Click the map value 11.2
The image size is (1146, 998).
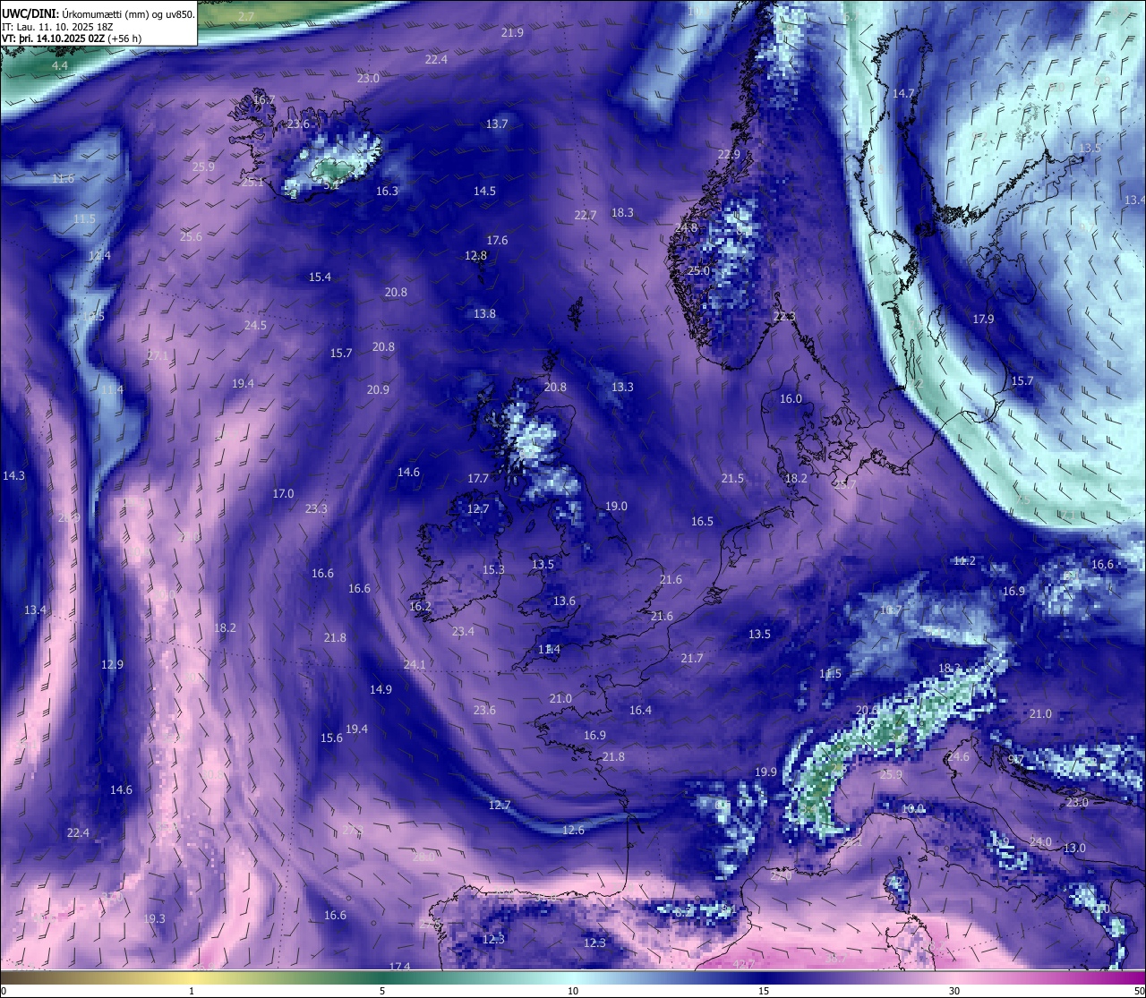tap(964, 561)
